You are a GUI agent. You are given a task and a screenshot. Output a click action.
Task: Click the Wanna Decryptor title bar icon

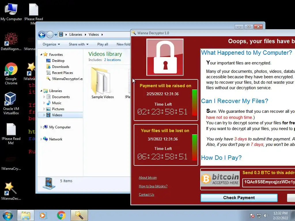click(134, 33)
